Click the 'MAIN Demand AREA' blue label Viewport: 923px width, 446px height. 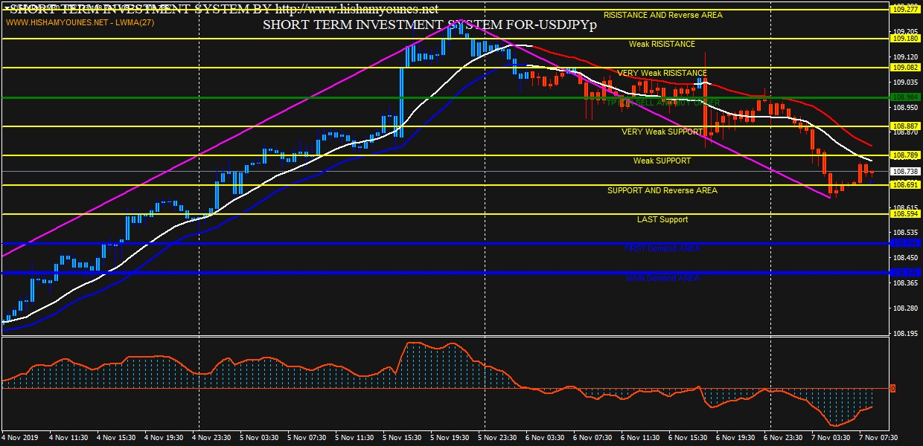(662, 278)
